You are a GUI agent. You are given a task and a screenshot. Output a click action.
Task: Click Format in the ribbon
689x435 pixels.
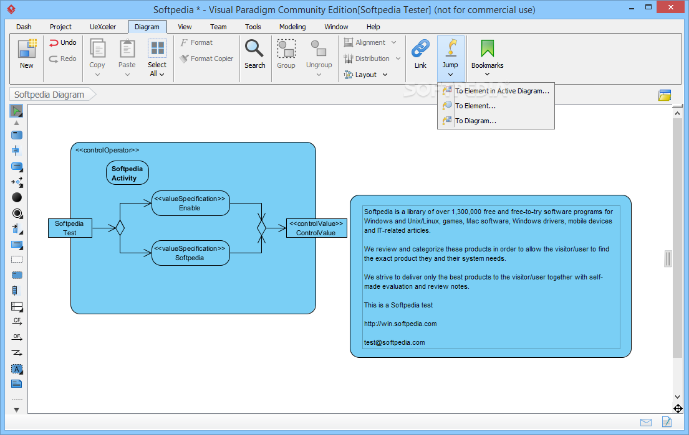[x=196, y=42]
